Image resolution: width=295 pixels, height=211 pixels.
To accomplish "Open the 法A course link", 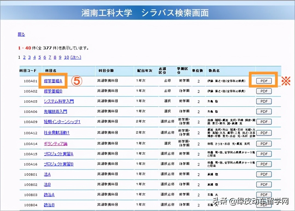I will (x=47, y=174).
